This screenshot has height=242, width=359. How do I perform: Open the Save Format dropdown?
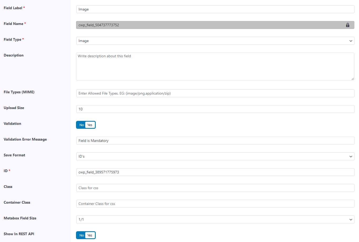click(215, 156)
